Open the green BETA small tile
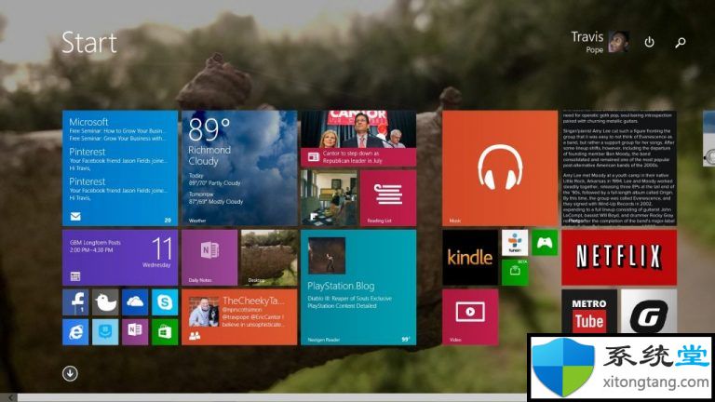Screen dimensions: 715x402 pos(515,273)
